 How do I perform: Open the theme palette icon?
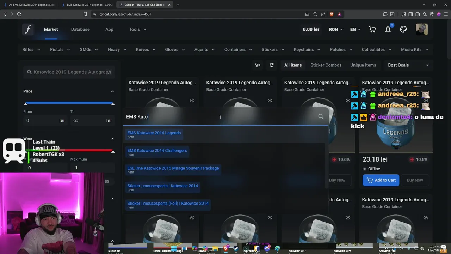click(x=403, y=29)
